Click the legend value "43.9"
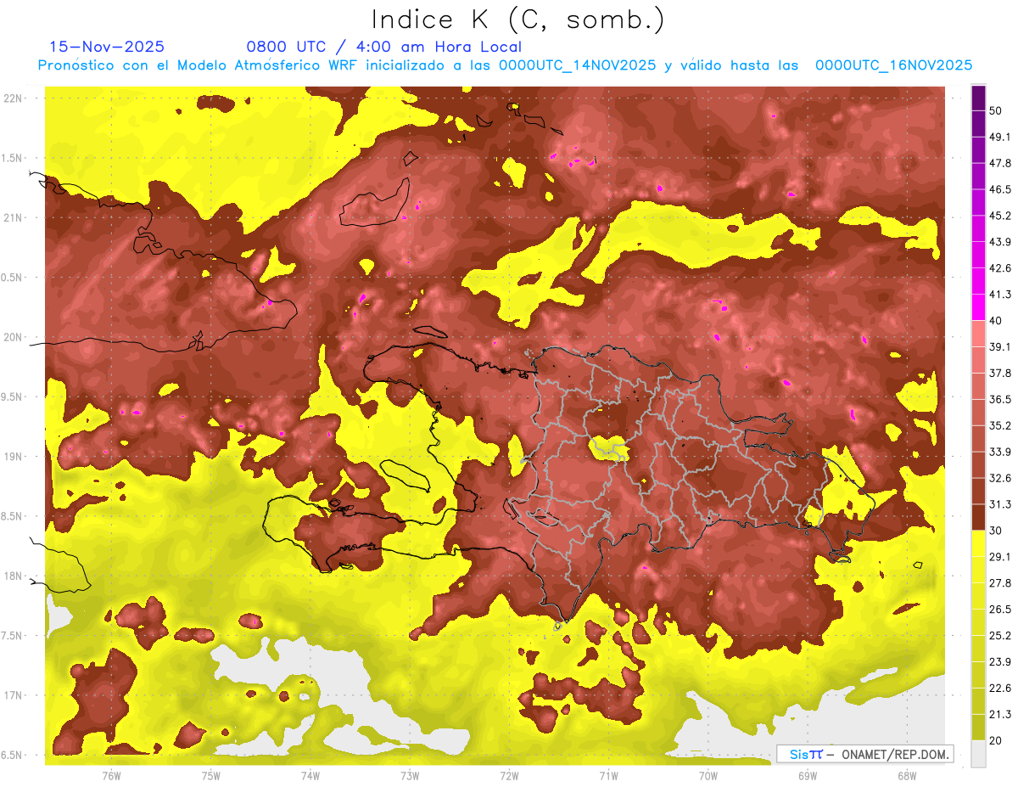 tap(999, 242)
